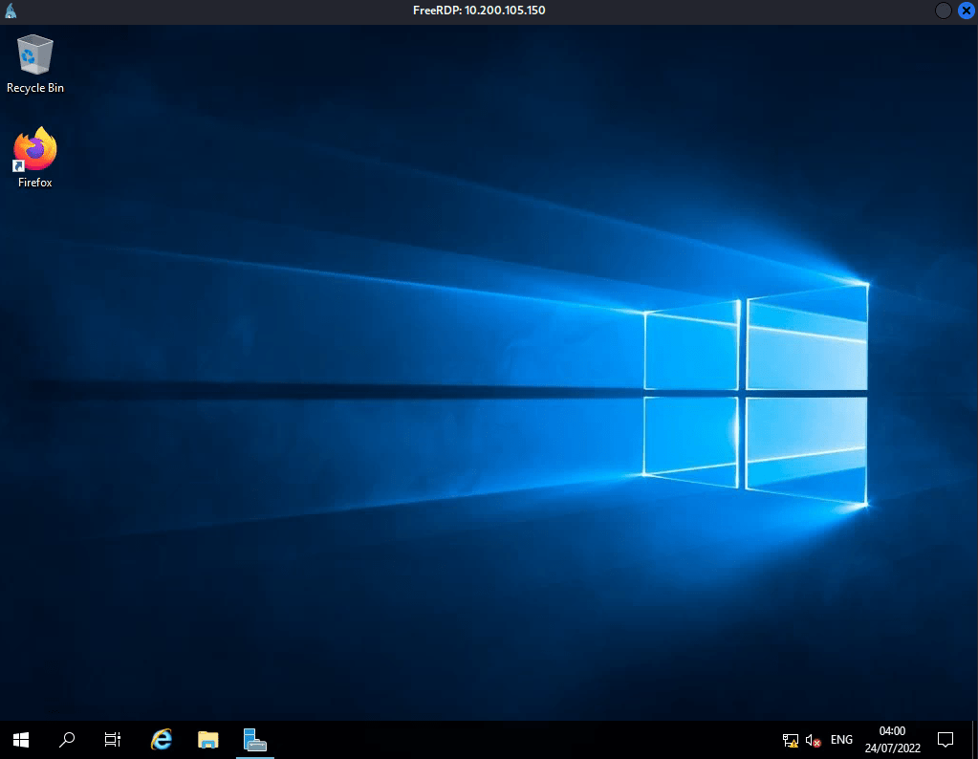This screenshot has width=978, height=759.
Task: Open File Explorer from the taskbar
Action: [208, 739]
